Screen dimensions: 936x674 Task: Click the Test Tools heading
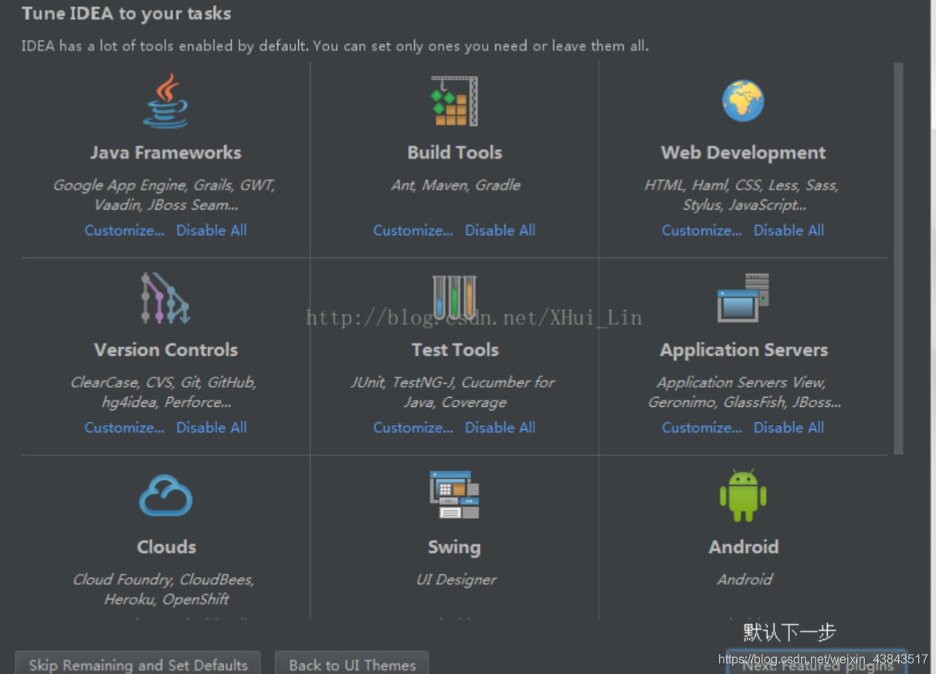pyautogui.click(x=455, y=350)
